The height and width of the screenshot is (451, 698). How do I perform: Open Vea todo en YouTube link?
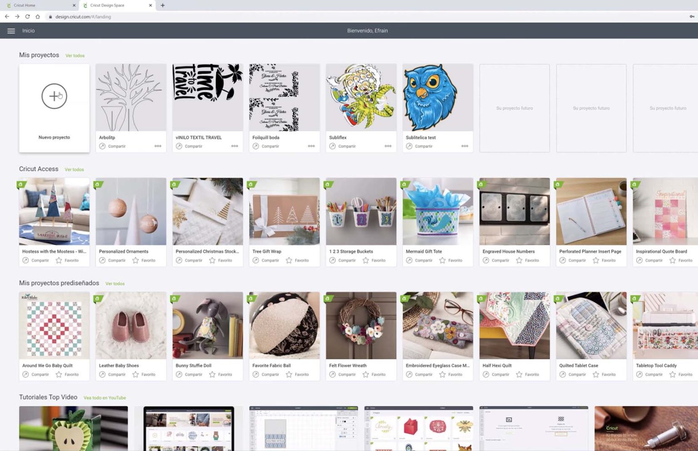click(x=105, y=398)
